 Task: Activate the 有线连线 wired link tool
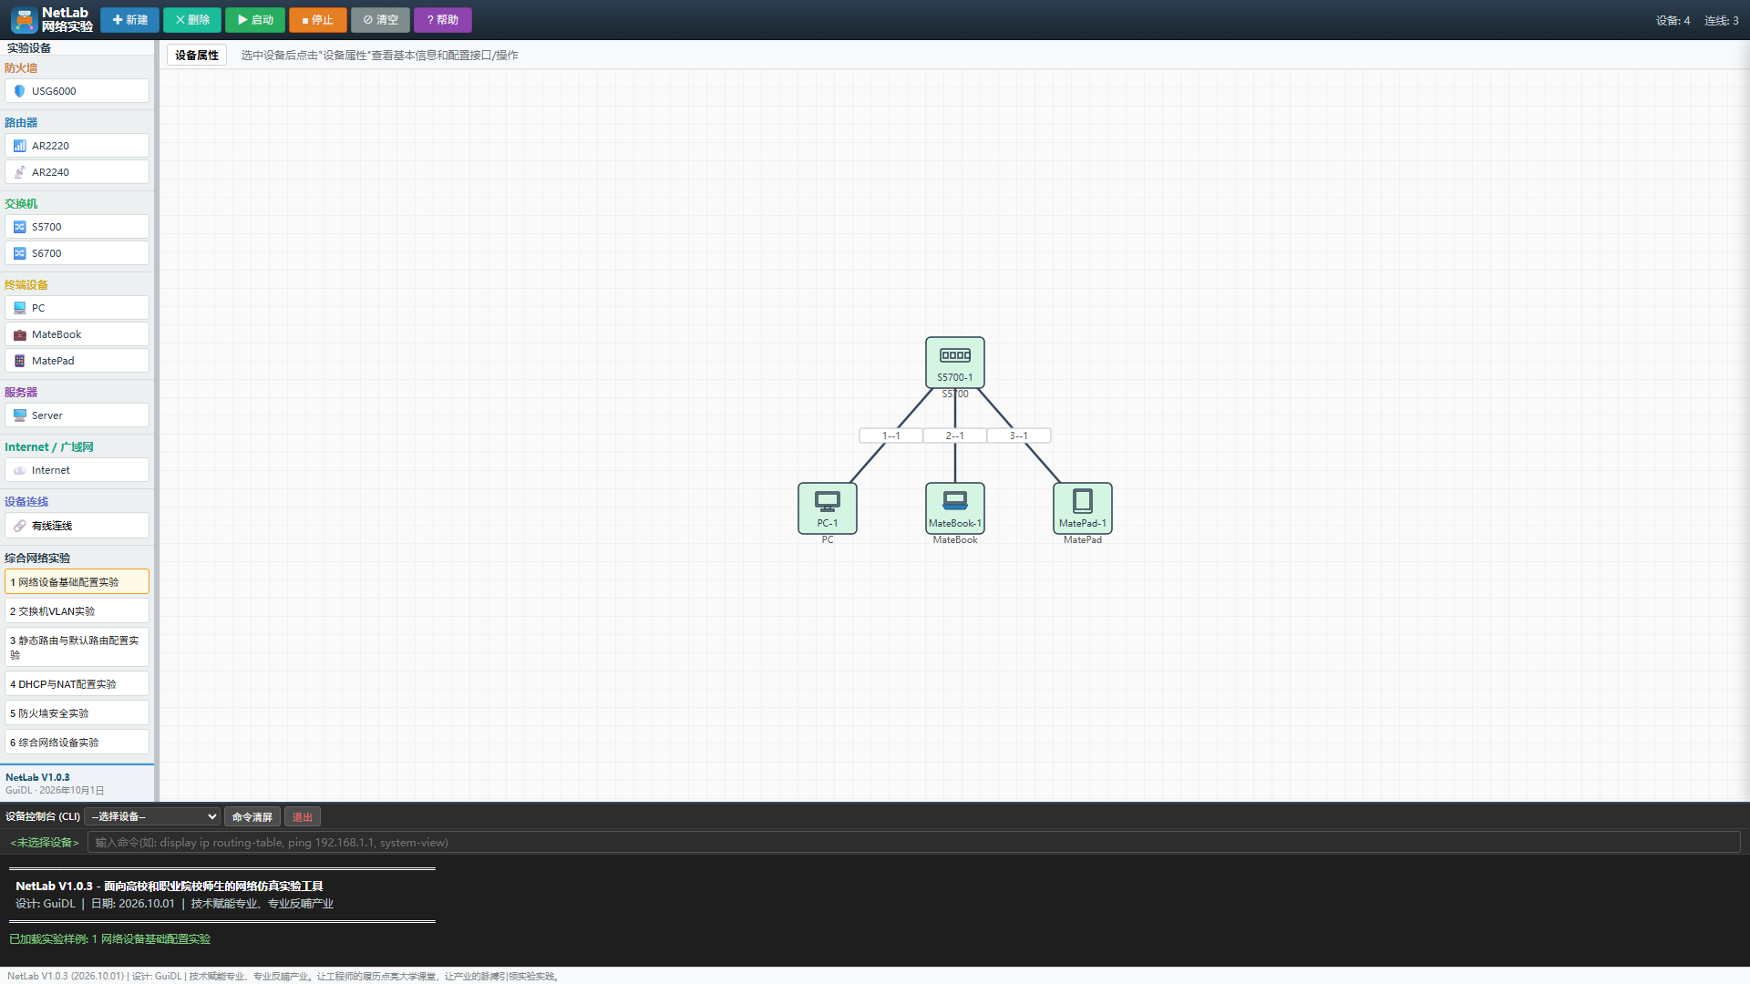click(77, 526)
